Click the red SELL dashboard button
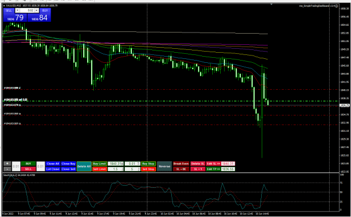The width and height of the screenshot is (351, 217). tap(28, 169)
